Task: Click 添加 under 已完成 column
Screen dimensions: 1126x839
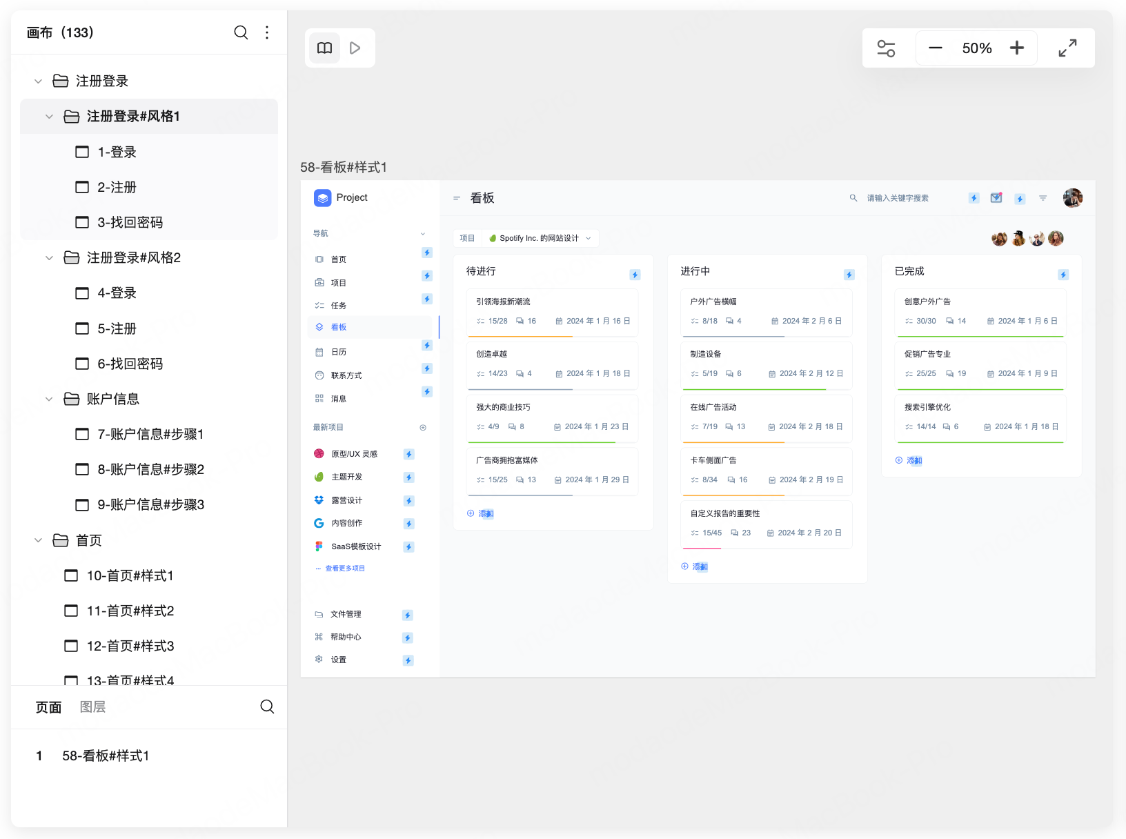Action: (909, 460)
